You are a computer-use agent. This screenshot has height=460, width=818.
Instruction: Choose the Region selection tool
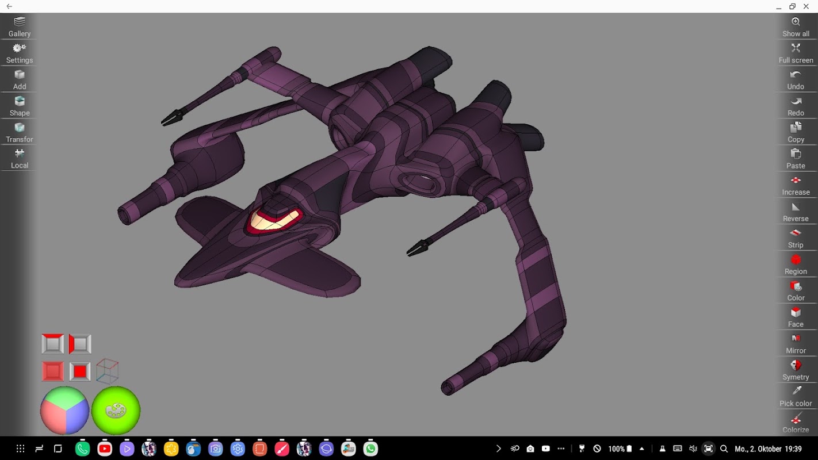[x=796, y=264]
